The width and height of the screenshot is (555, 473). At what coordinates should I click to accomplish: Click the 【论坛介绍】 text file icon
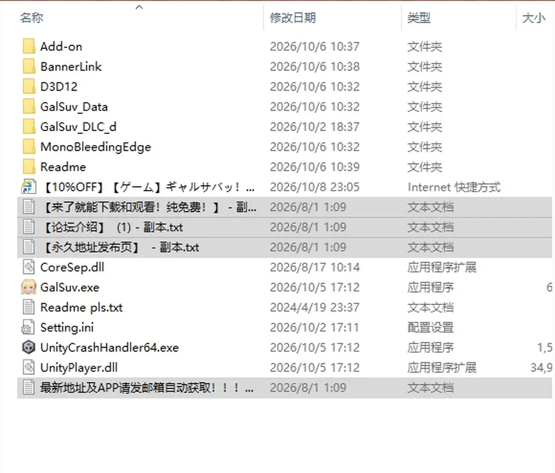click(x=29, y=228)
